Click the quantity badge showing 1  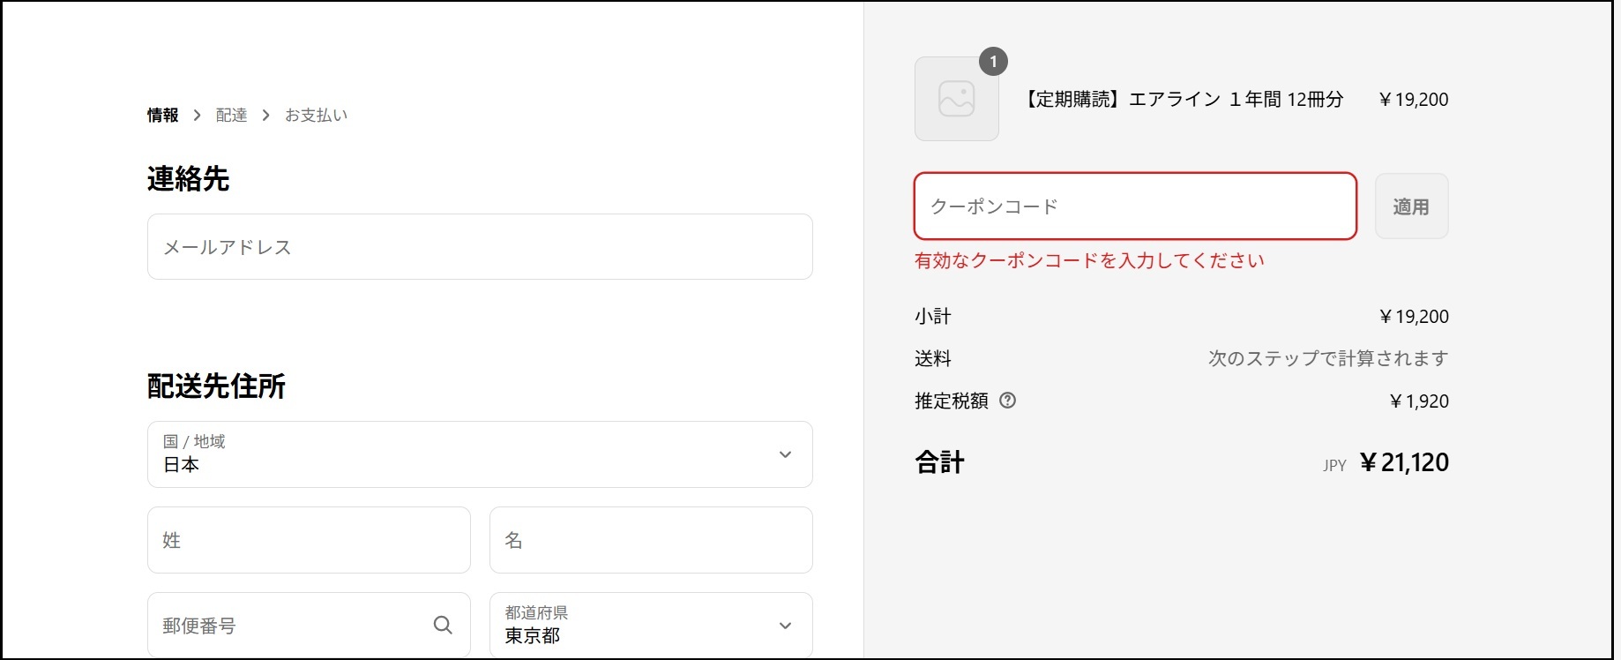[993, 62]
